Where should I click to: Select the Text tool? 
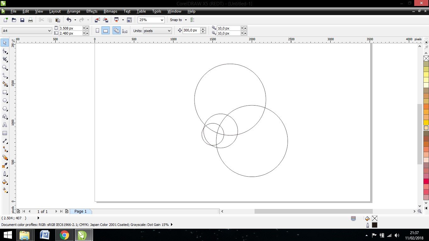pyautogui.click(x=5, y=125)
